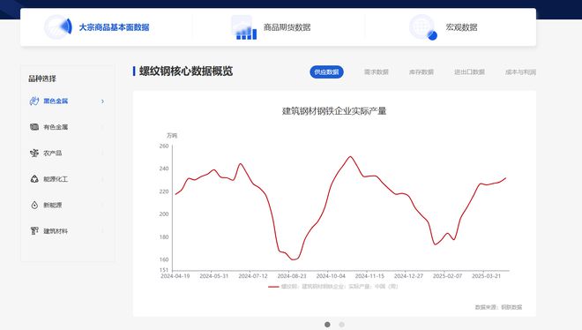Open the 大宗商品基本面数据 section icon

[58, 26]
